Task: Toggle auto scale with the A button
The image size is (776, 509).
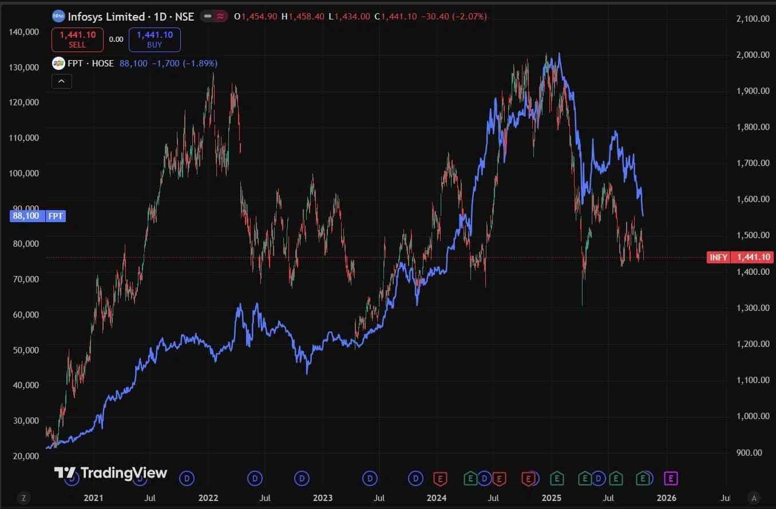Action: tap(754, 498)
